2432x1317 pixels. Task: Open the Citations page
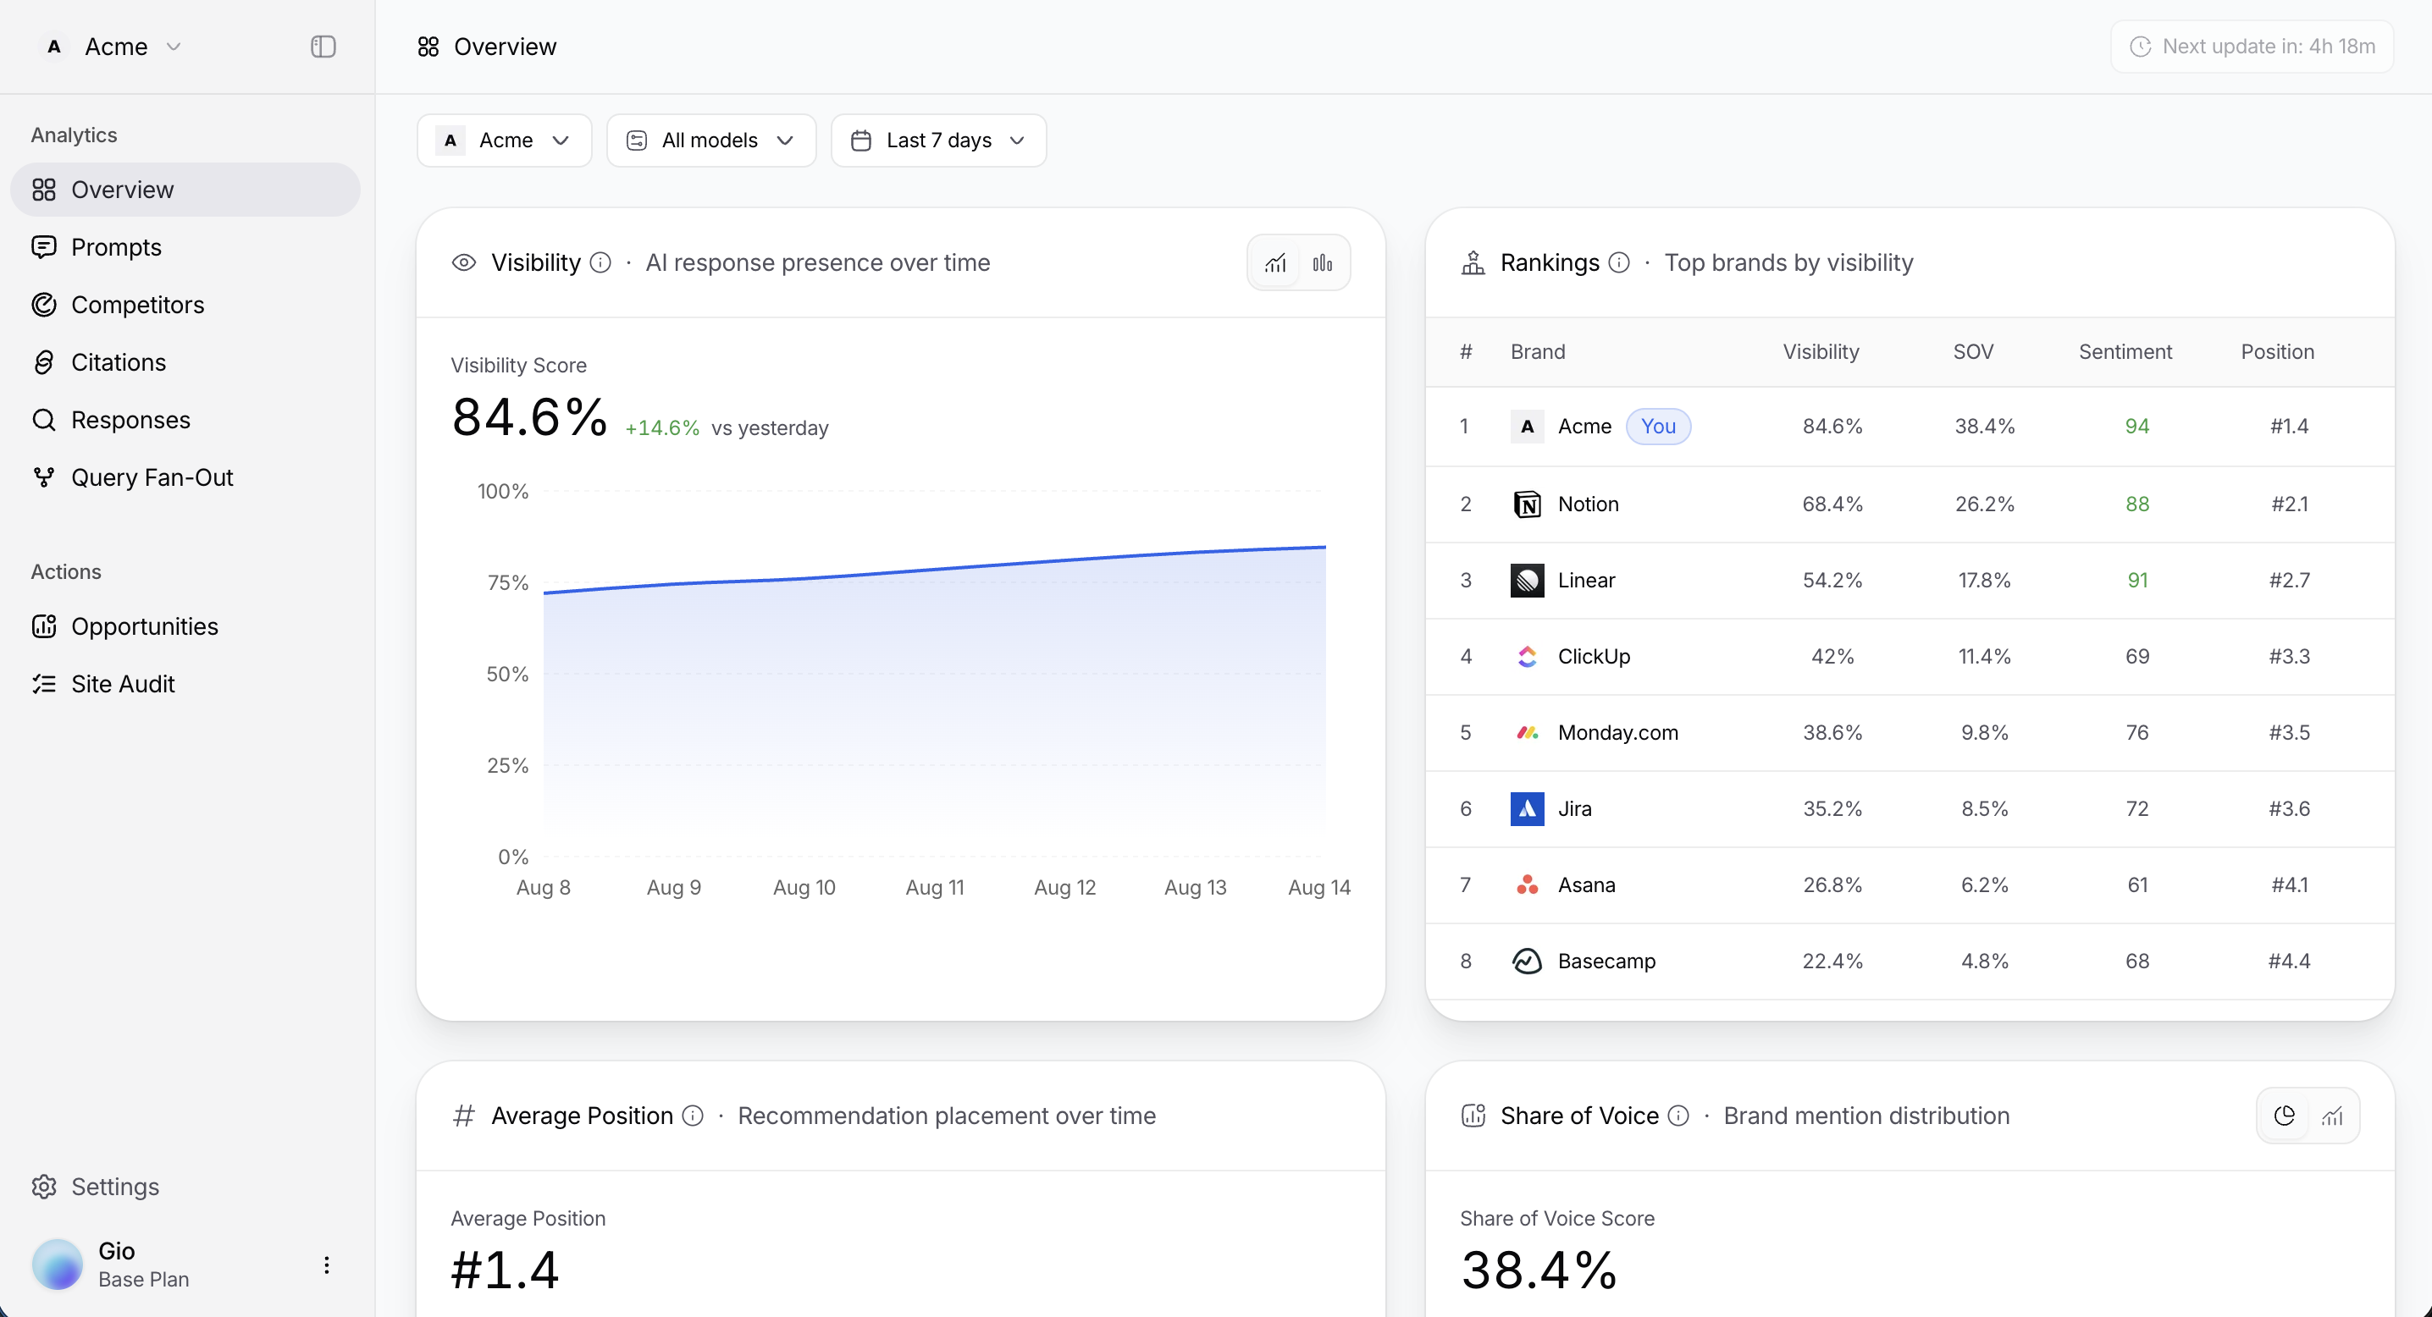[x=185, y=362]
